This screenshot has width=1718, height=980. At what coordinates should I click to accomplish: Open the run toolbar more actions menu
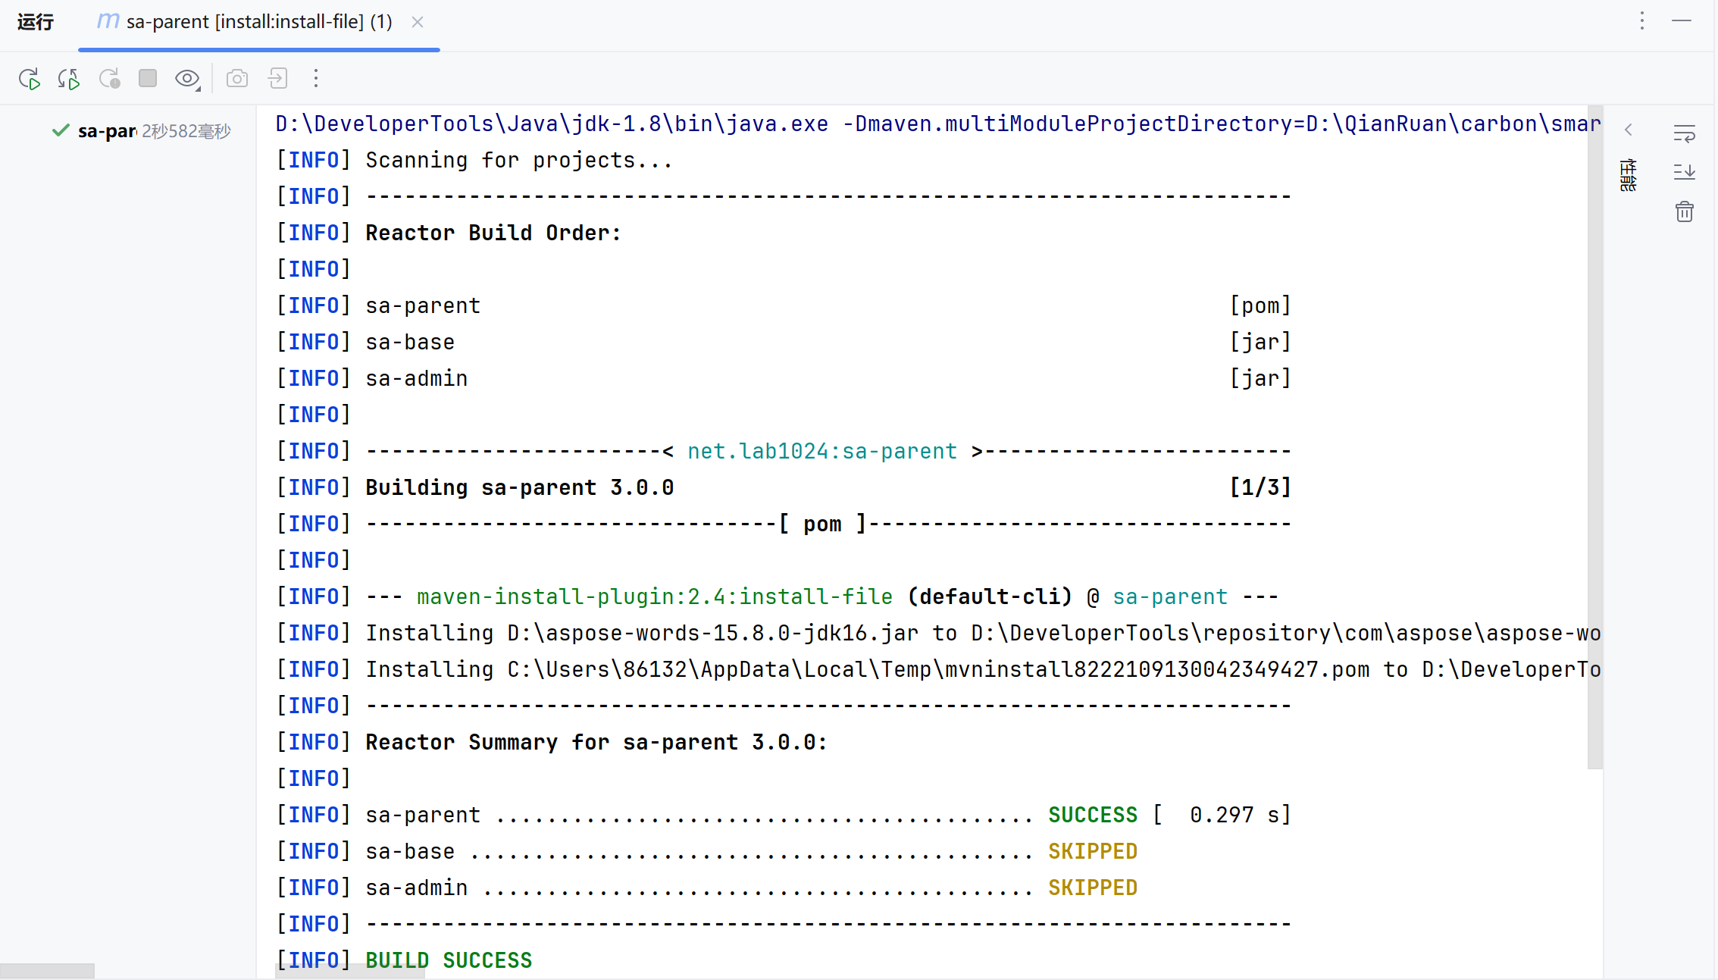coord(316,79)
